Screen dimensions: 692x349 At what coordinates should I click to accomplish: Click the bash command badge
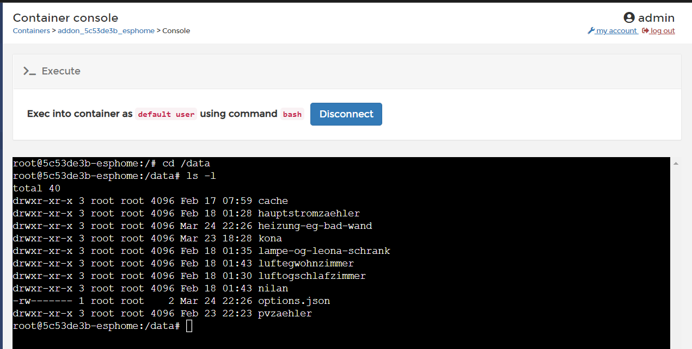point(292,114)
